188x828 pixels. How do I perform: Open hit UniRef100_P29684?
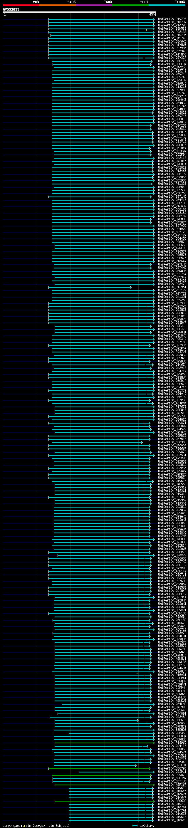point(172,617)
